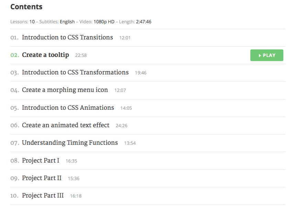Click the green PLAY button
The height and width of the screenshot is (212, 294).
(266, 55)
